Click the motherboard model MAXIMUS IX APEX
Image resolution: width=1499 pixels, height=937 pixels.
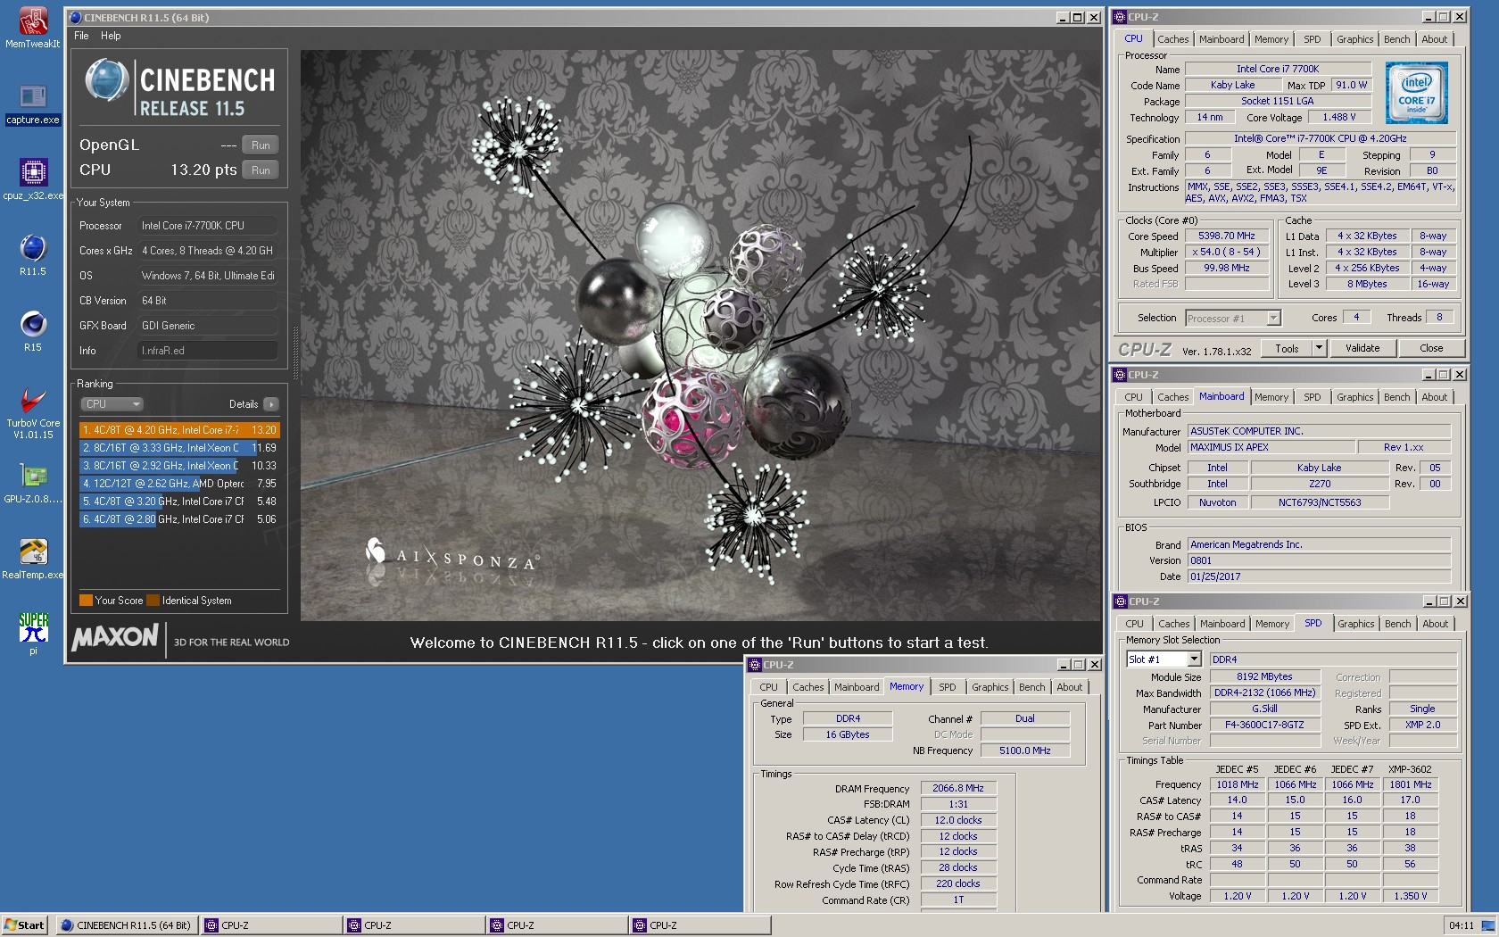point(1271,448)
